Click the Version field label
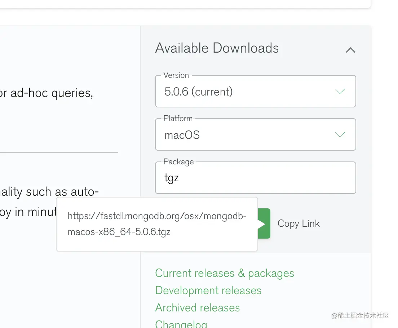This screenshot has height=328, width=398. tap(176, 75)
